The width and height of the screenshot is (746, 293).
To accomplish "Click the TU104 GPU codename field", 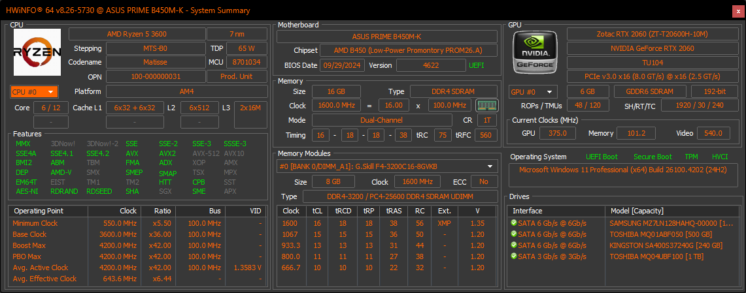I will tap(653, 63).
